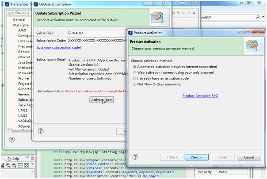
Task: Click Next in Product Activation dialog
Action: [x=197, y=157]
